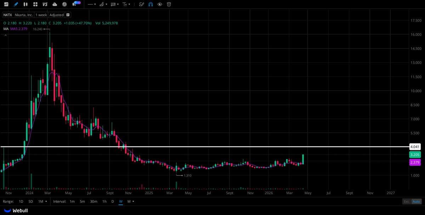This screenshot has width=425, height=215.
Task: Choose the 1m interval
Action: 72,201
